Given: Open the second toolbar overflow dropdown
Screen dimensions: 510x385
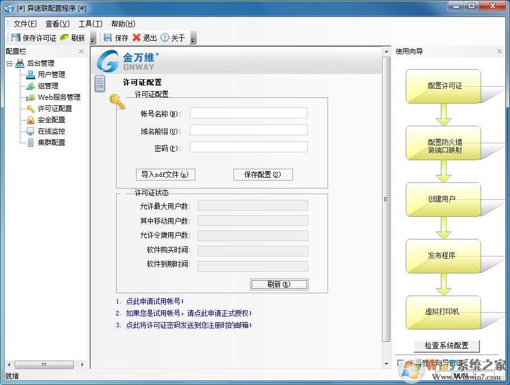Looking at the screenshot, I should [x=193, y=39].
